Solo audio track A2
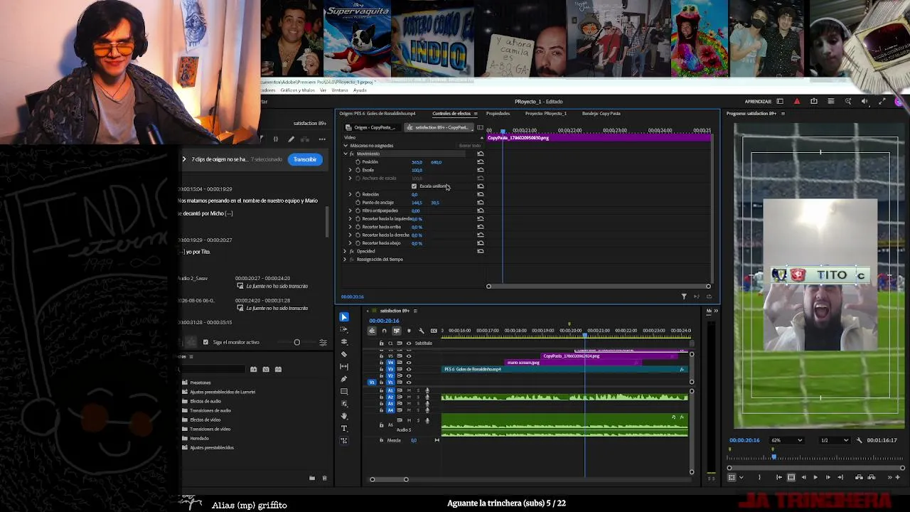The image size is (910, 512). [x=417, y=398]
